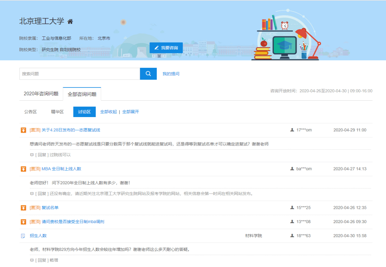Click the timestamp 2020-04-29 11:00
Image resolution: width=386 pixels, height=267 pixels.
pos(350,130)
